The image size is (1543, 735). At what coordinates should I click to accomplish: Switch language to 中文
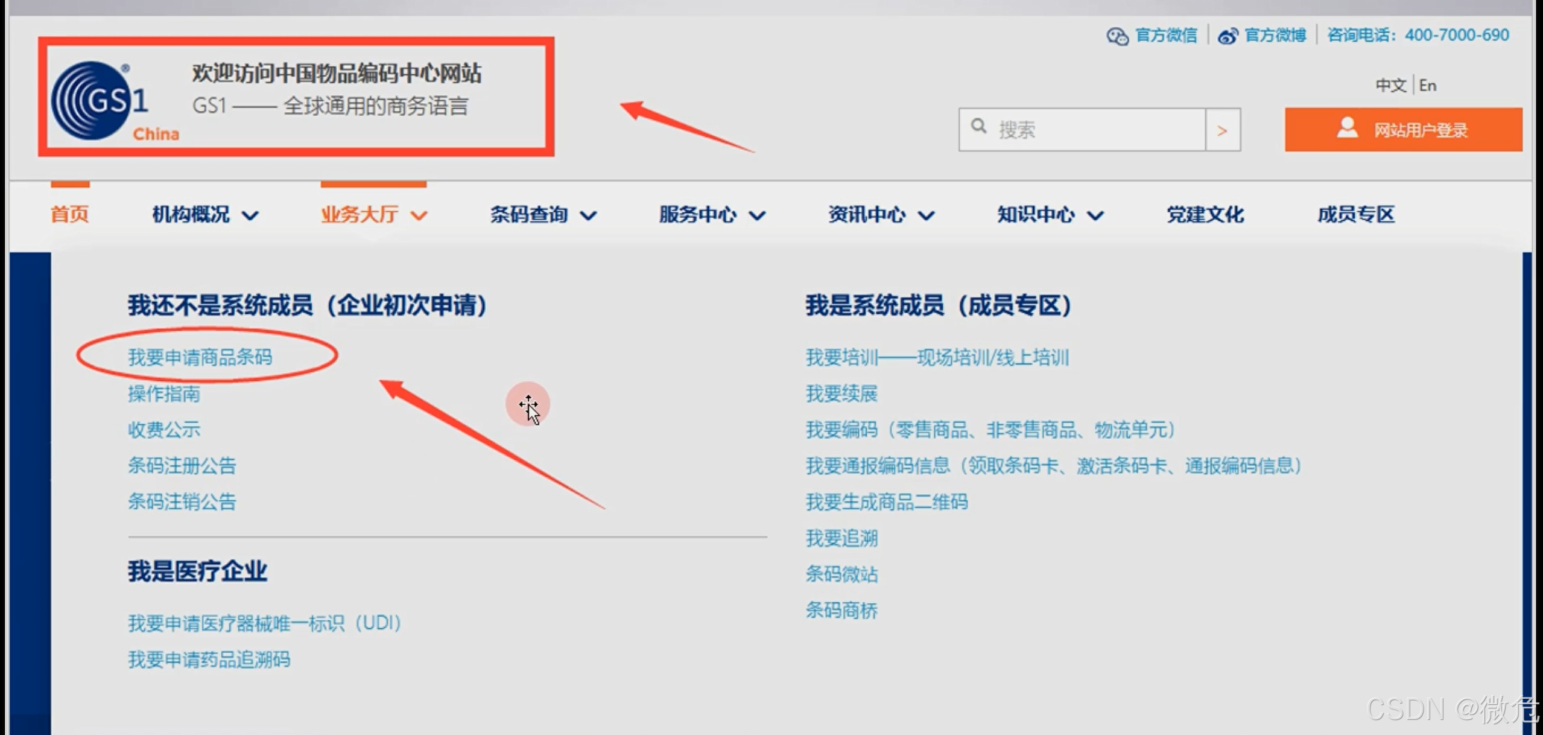pos(1390,85)
